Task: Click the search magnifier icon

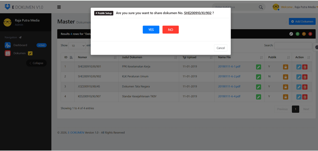Action: (x=261, y=7)
